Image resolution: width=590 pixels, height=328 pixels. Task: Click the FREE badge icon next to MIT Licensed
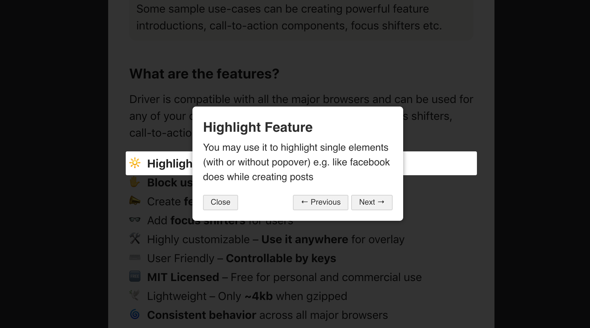[x=135, y=277]
